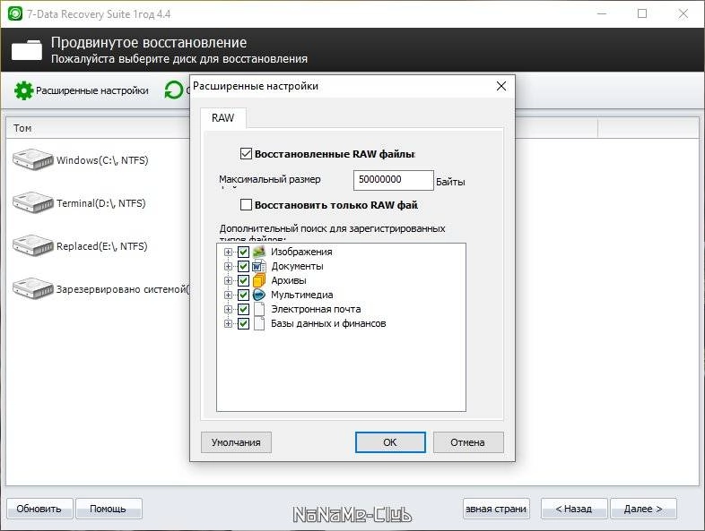The image size is (705, 531).
Task: Confirm settings with OK button
Action: (390, 442)
